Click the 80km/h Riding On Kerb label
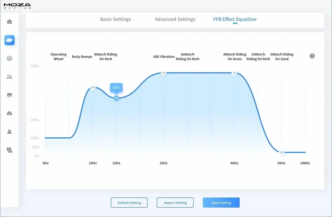This screenshot has height=217, width=332. (x=106, y=57)
